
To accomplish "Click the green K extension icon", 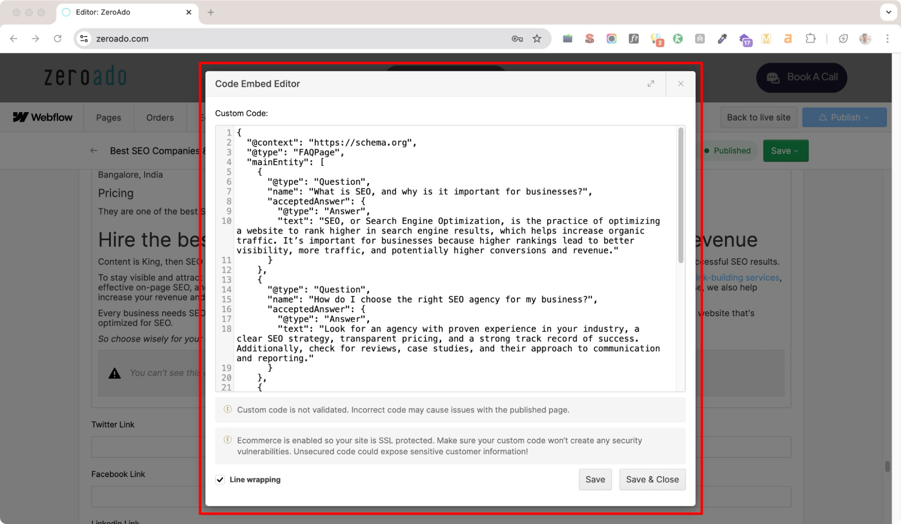I will click(x=678, y=39).
